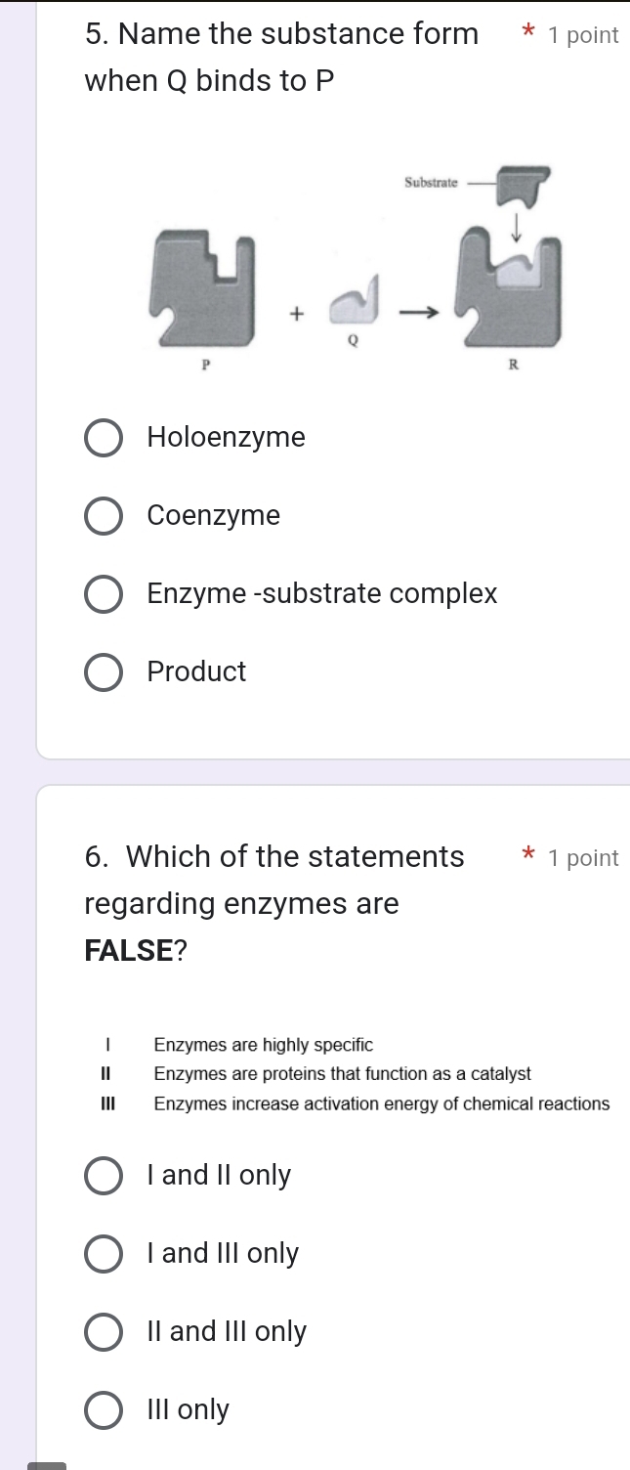Click the Coenzyme answer label text
This screenshot has height=1470, width=630.
pos(213,516)
